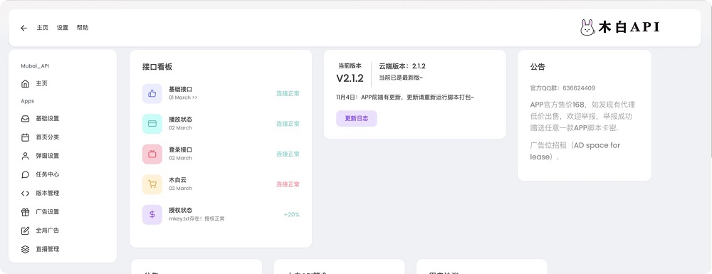Click the TV icon for 登录接口

(x=152, y=154)
